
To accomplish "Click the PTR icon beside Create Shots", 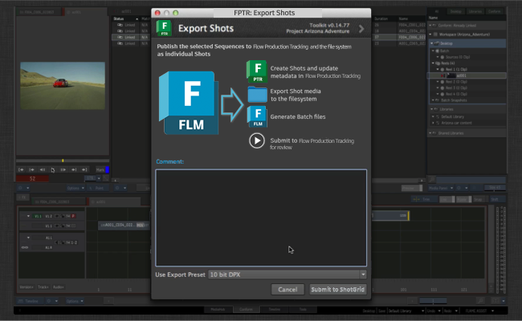I will (257, 71).
